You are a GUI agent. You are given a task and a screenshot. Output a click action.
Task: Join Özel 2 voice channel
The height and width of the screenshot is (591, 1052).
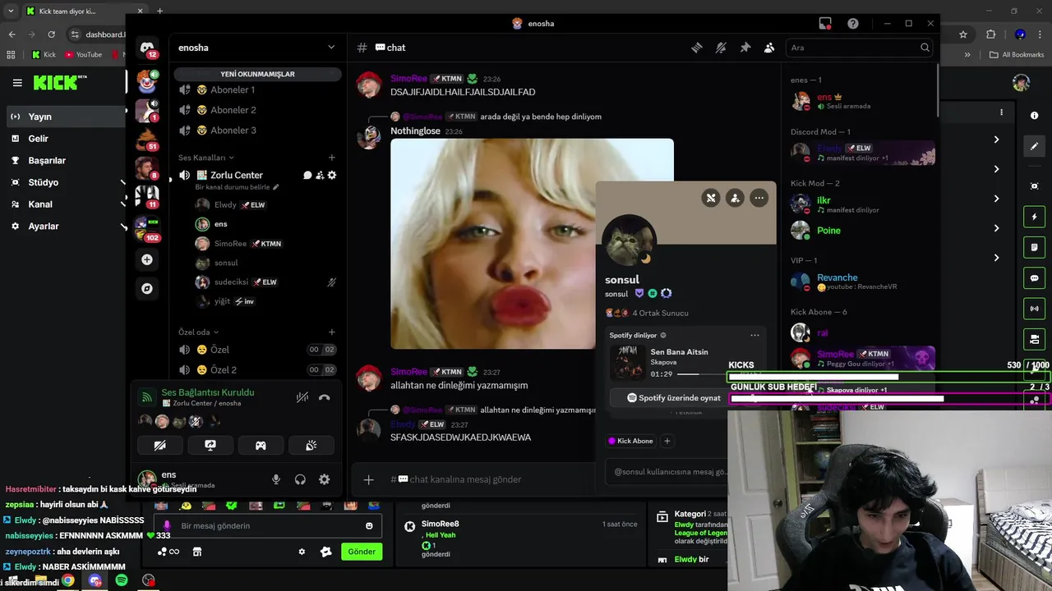pyautogui.click(x=257, y=370)
